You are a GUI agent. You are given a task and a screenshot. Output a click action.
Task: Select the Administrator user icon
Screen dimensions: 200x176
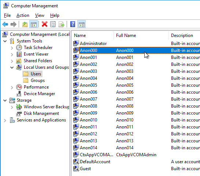[x=76, y=43]
